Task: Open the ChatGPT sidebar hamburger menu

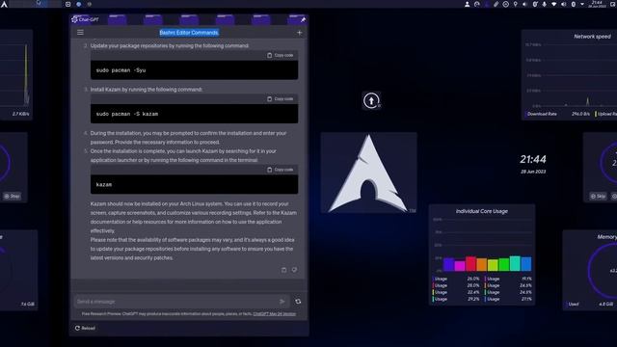Action: pyautogui.click(x=80, y=32)
